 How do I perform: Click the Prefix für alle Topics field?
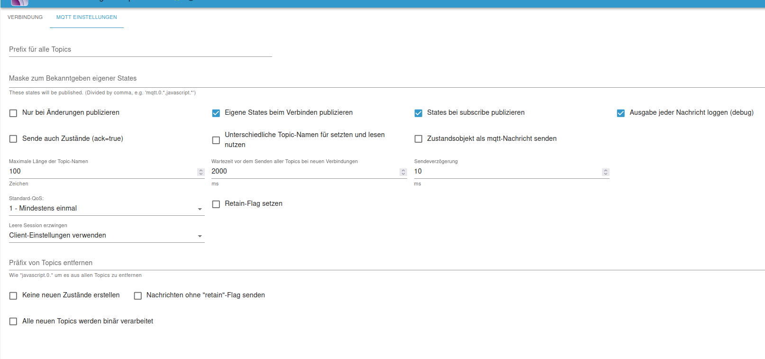[140, 49]
